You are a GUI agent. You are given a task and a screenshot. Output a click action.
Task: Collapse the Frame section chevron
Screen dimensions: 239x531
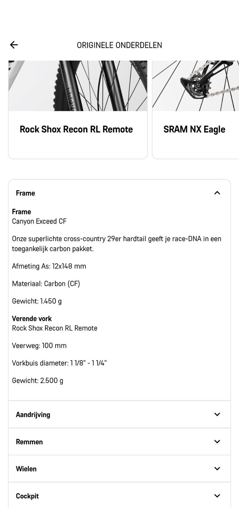(217, 193)
